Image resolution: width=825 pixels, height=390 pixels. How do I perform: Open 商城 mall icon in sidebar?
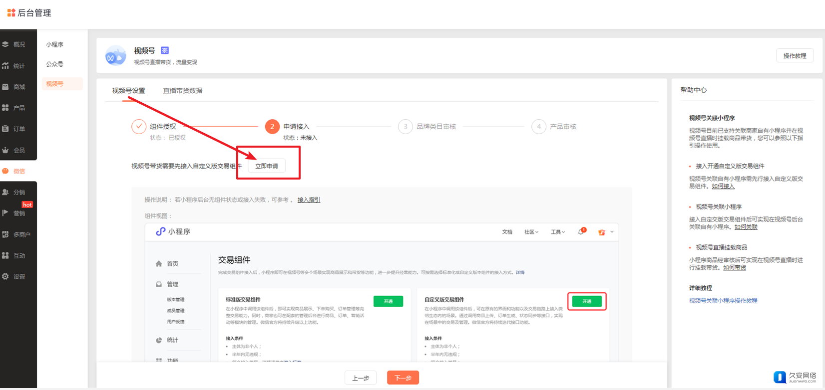tap(5, 87)
